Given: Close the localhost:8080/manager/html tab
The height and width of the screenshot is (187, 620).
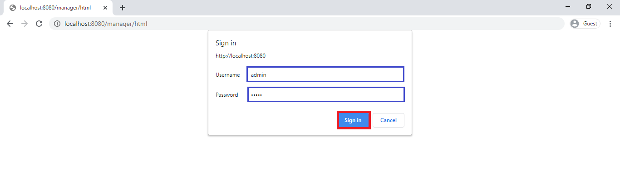Looking at the screenshot, I should coord(105,8).
